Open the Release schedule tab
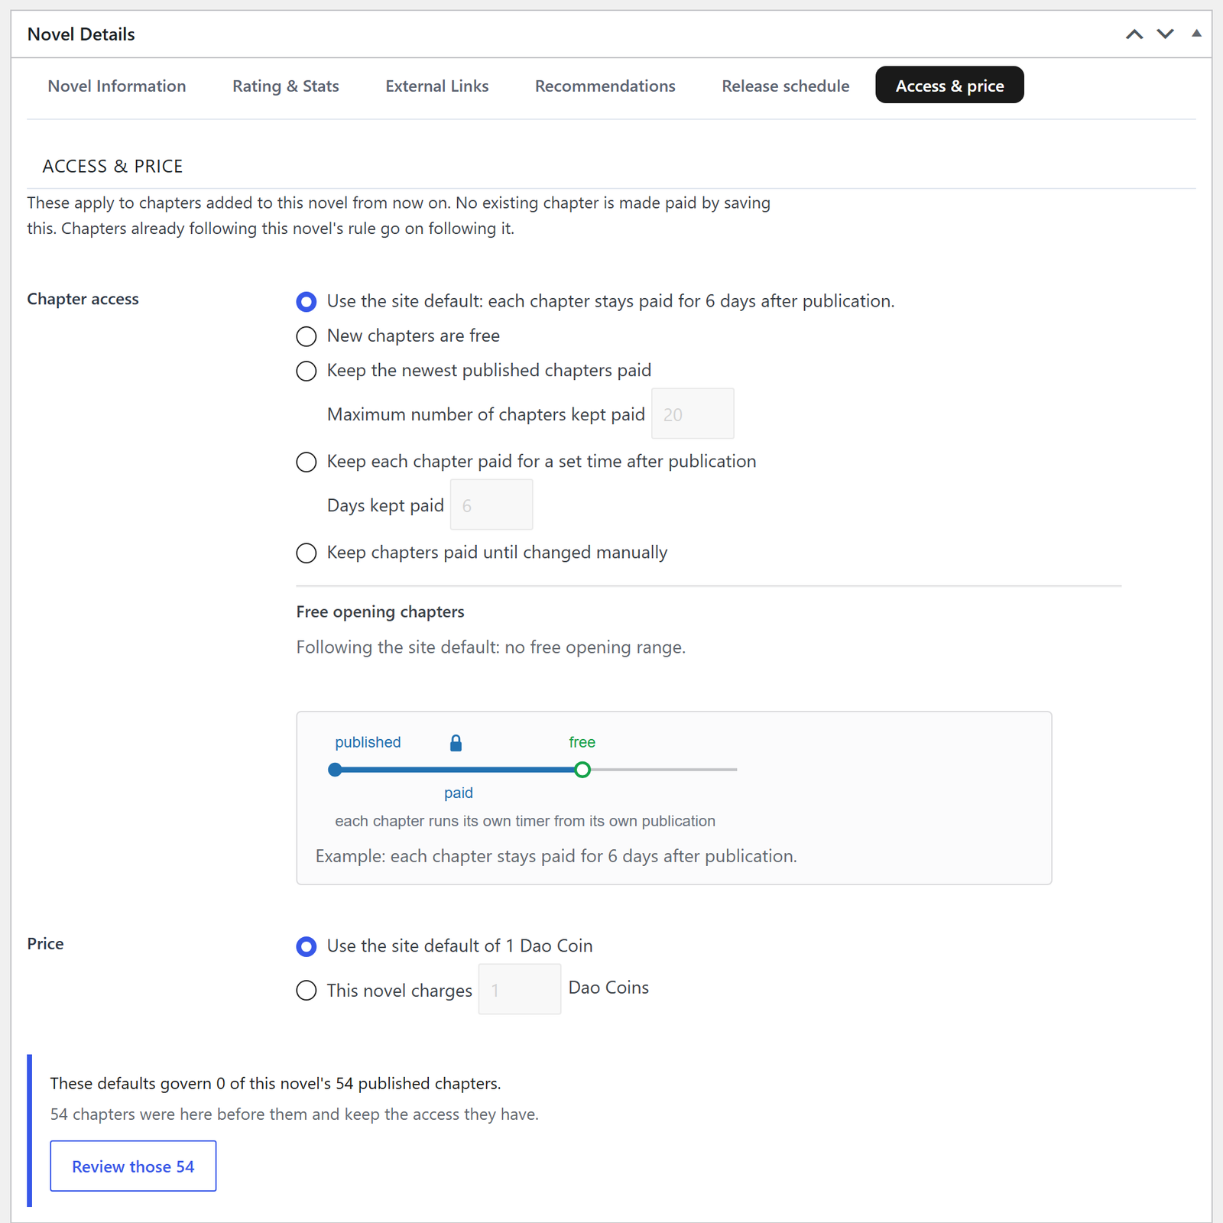 785,86
